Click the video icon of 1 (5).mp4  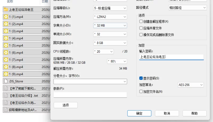(x=6, y=45)
